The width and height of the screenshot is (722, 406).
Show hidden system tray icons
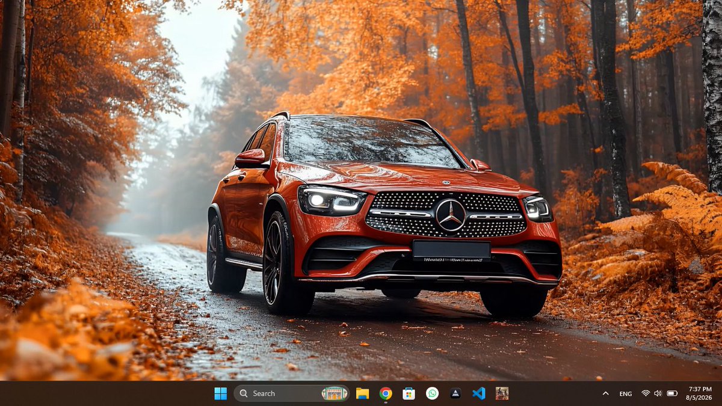pyautogui.click(x=605, y=393)
